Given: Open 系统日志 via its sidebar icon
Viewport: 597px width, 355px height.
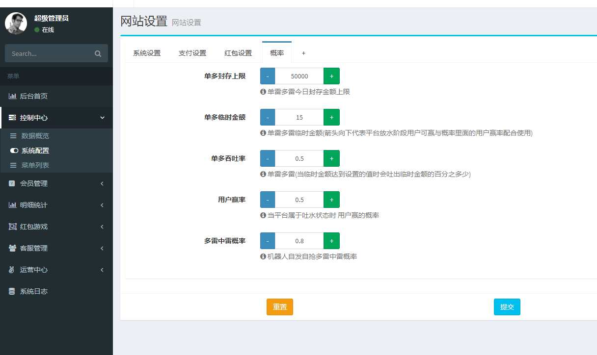Looking at the screenshot, I should (14, 291).
